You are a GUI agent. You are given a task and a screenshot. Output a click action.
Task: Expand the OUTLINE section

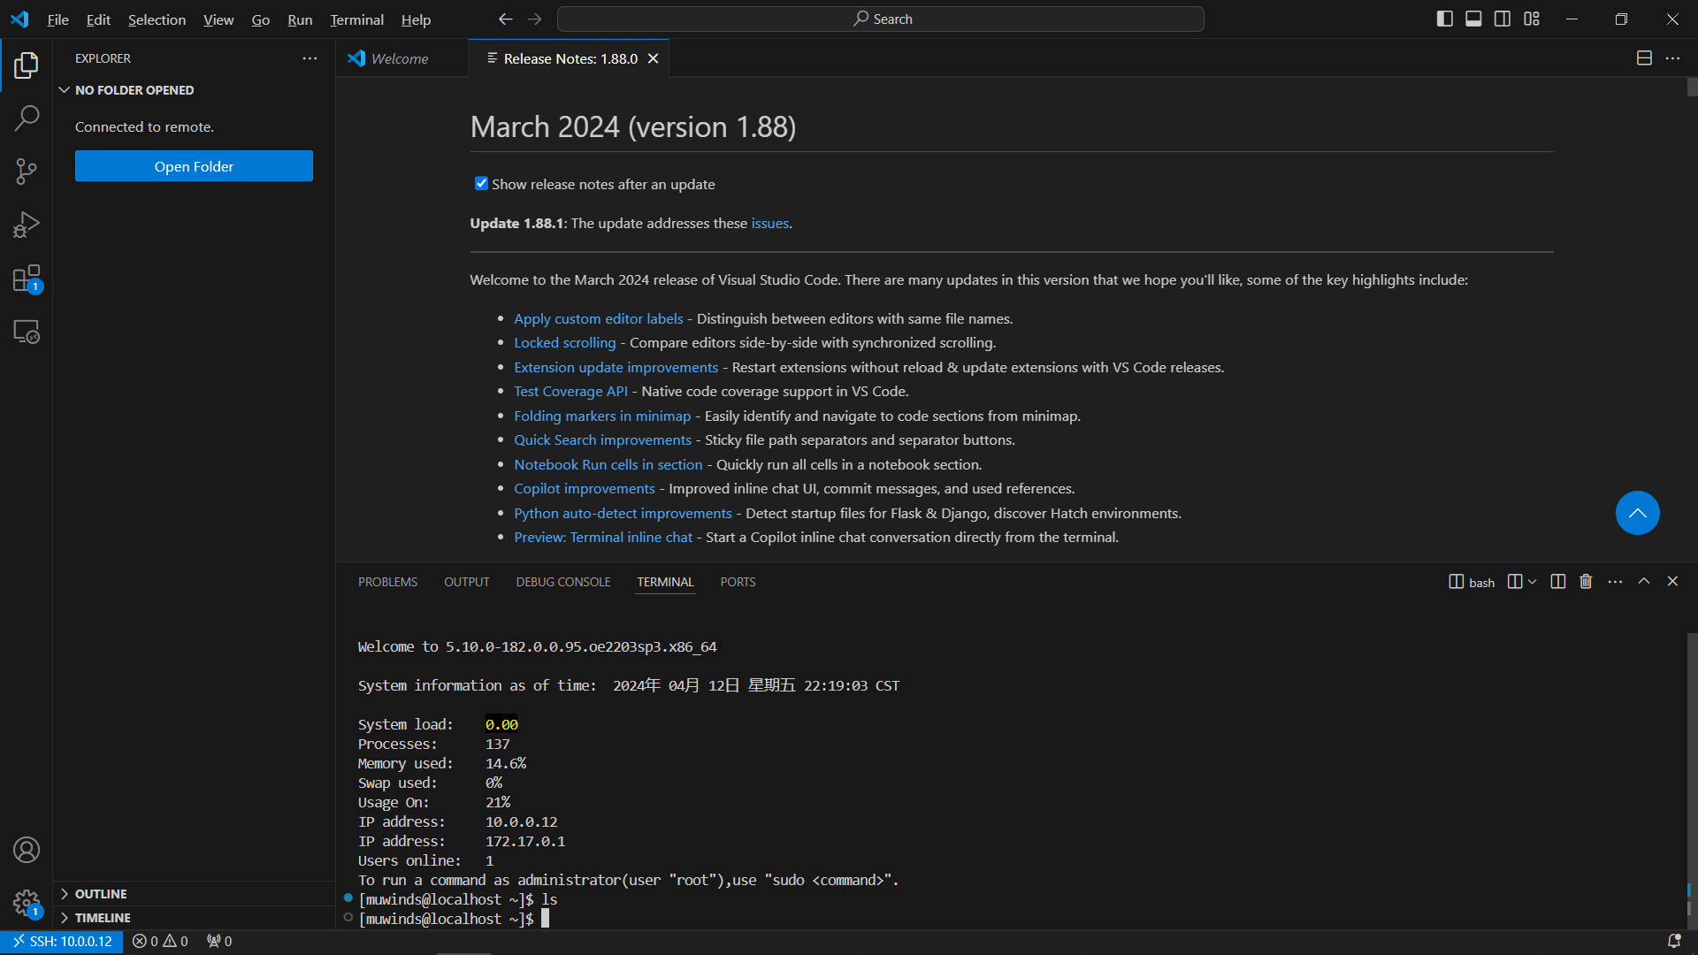pyautogui.click(x=101, y=894)
